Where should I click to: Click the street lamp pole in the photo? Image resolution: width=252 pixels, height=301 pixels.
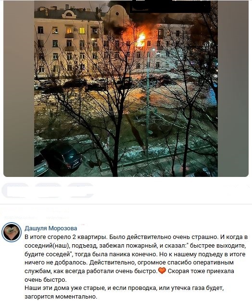[x=147, y=105]
